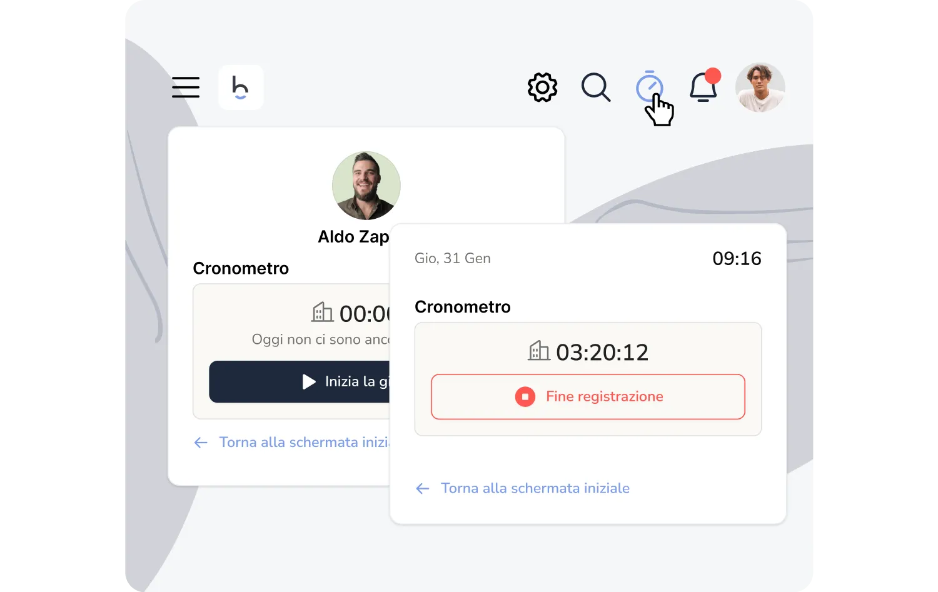This screenshot has width=938, height=592.
Task: Click the building icon beside 00:0…
Action: click(323, 312)
